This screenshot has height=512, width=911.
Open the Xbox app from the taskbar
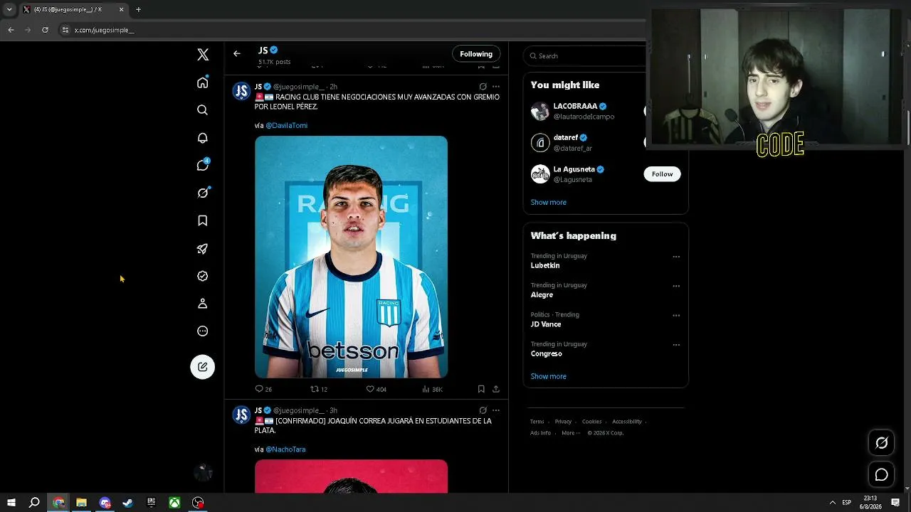coord(174,503)
